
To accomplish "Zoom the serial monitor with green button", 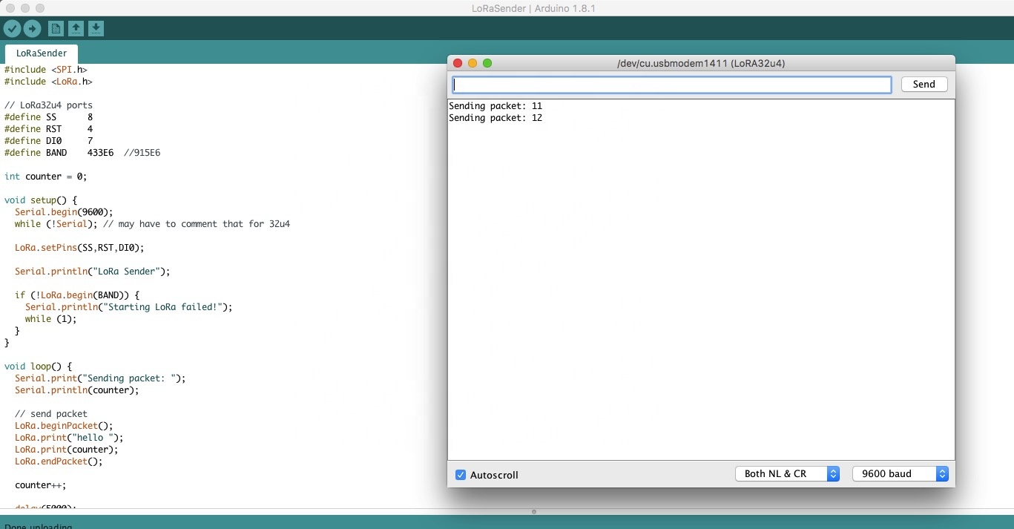I will click(x=487, y=64).
